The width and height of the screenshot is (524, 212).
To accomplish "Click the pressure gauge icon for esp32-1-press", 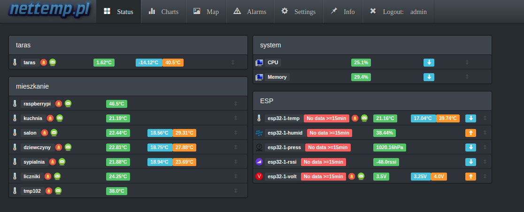I will point(259,147).
